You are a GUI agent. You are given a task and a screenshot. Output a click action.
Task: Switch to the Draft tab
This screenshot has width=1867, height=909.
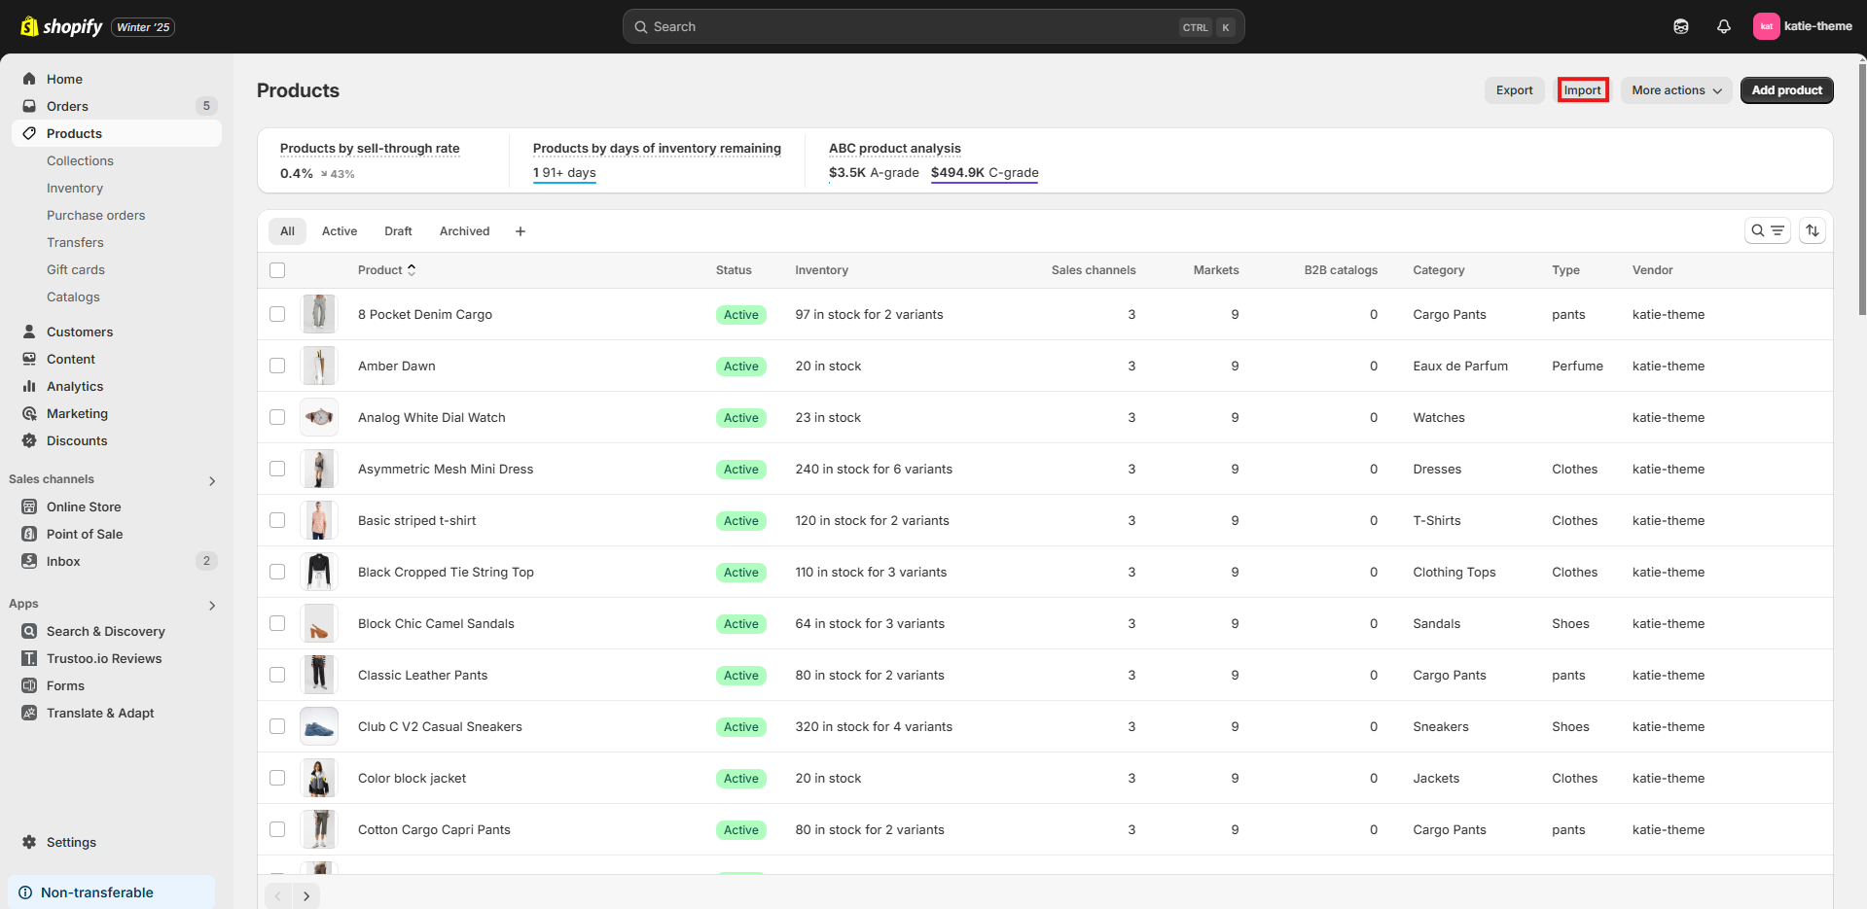(x=398, y=231)
